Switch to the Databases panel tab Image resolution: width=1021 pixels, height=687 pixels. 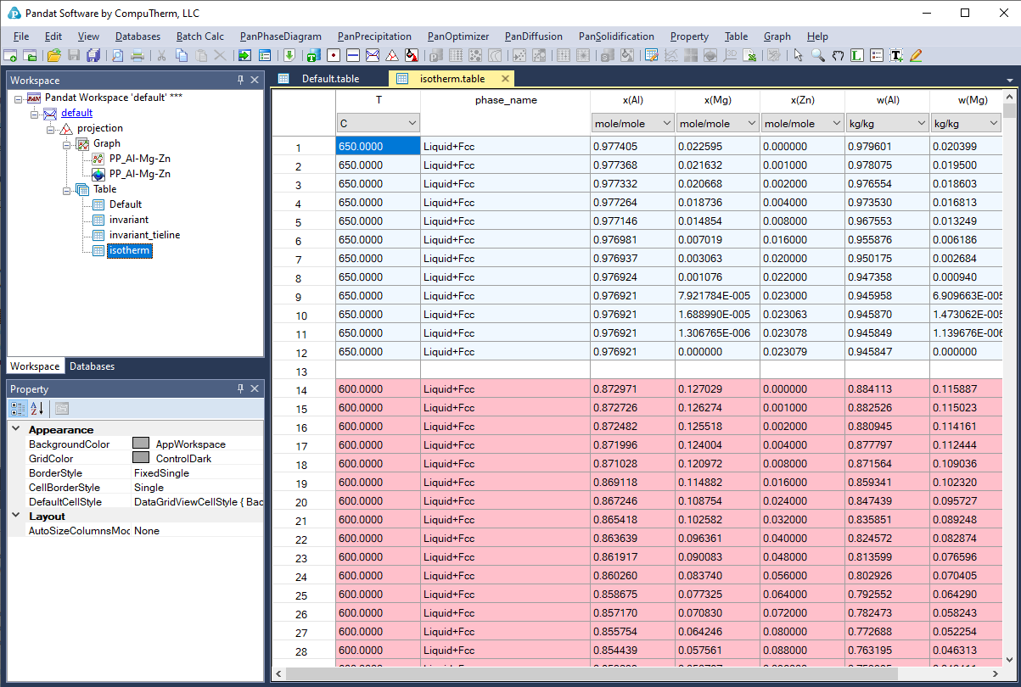coord(92,366)
